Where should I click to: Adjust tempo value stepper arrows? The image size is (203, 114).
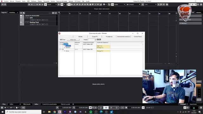click(152, 108)
